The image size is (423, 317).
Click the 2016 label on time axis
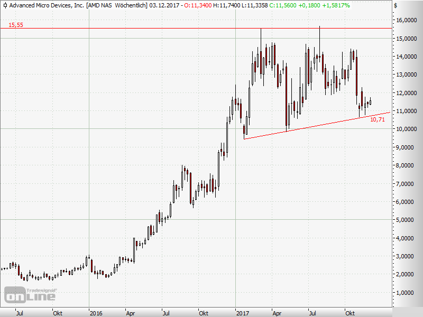click(95, 313)
